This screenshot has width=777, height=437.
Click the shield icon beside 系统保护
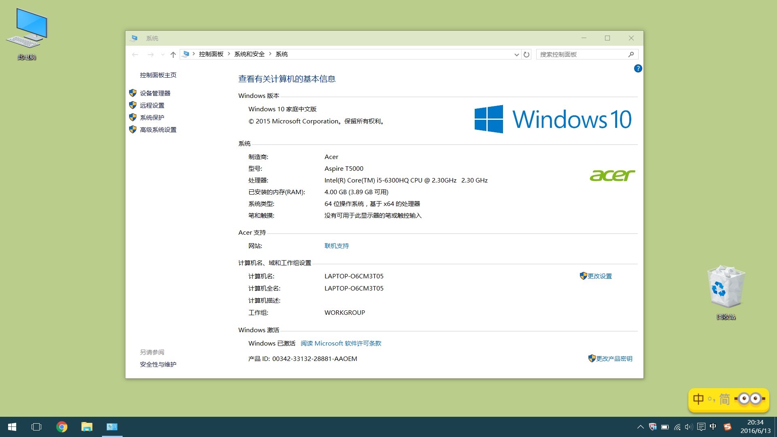tap(133, 117)
